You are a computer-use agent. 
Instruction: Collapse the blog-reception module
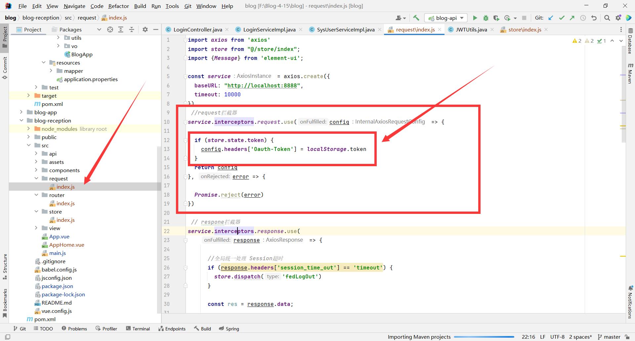tap(21, 120)
